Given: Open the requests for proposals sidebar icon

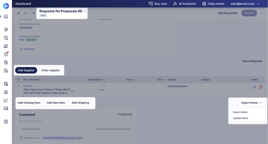Looking at the screenshot, I should [x=6, y=38].
